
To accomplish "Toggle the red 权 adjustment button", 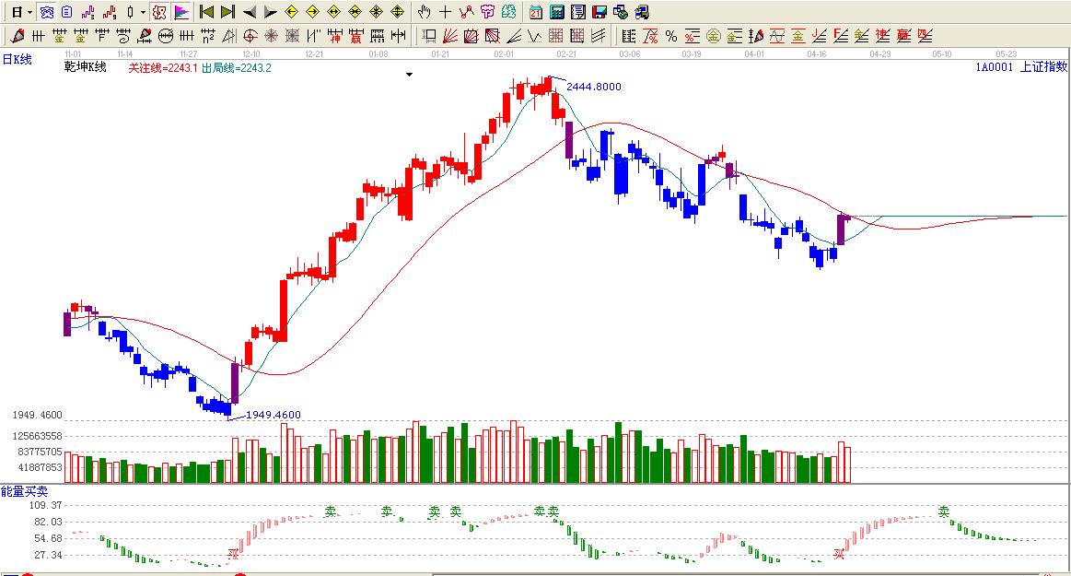I will (x=159, y=12).
